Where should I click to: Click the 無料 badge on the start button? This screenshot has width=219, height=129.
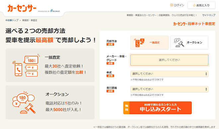point(126,108)
